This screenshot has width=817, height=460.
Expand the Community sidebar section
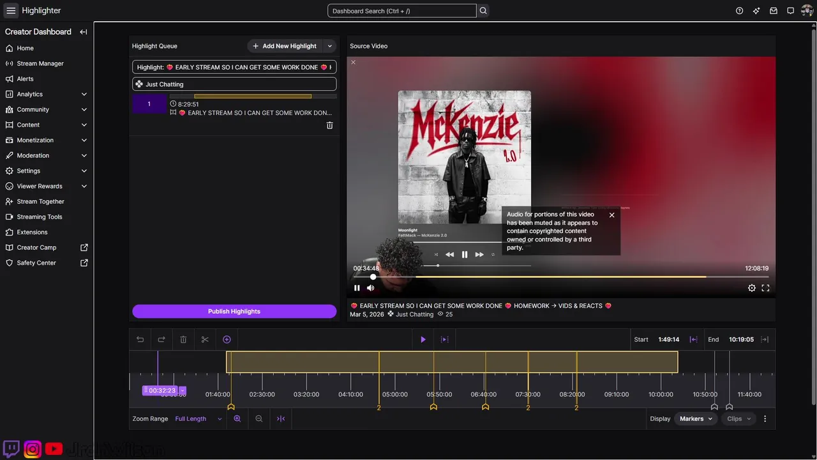pyautogui.click(x=84, y=109)
